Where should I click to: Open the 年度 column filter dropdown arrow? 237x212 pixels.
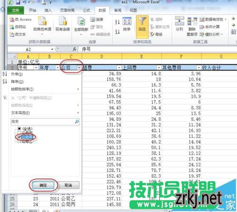(58, 68)
